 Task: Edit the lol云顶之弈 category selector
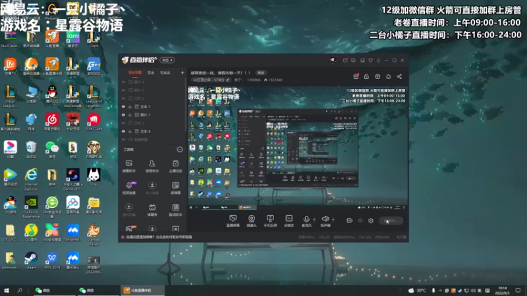coord(211,80)
